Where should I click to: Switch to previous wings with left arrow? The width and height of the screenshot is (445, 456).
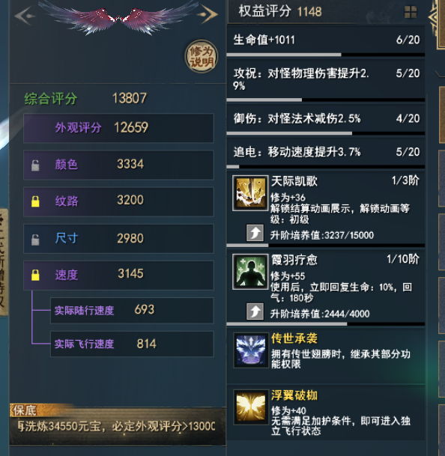point(25,16)
